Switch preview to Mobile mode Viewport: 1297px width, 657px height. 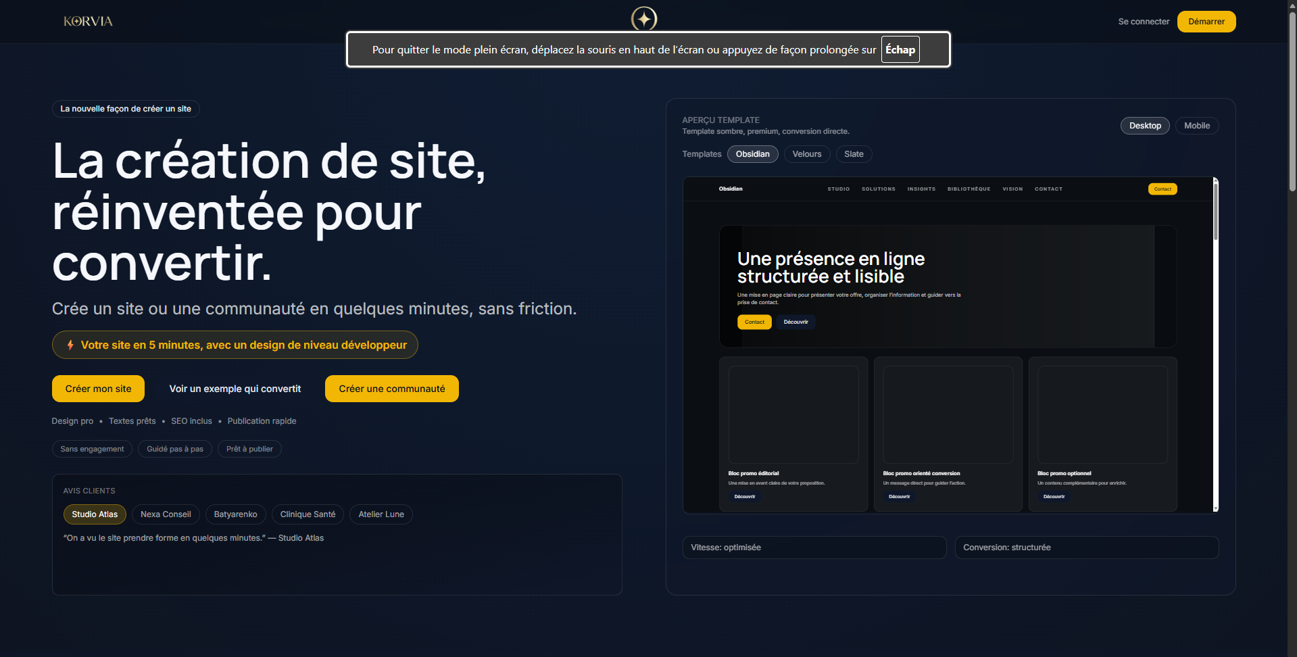(x=1196, y=126)
